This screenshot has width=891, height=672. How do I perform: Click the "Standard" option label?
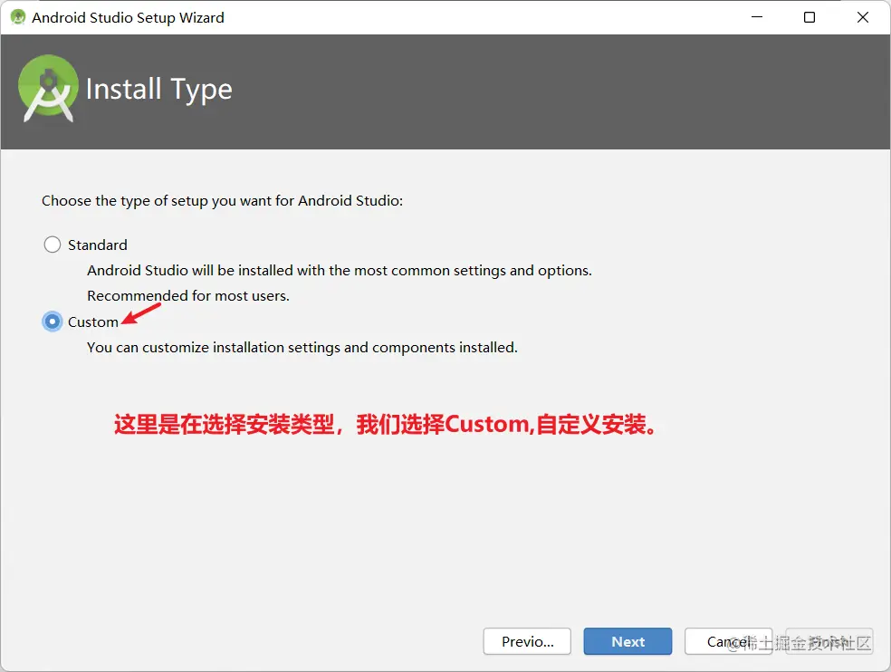98,245
